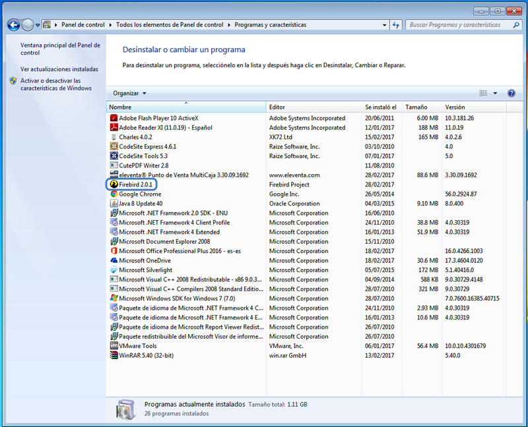This screenshot has width=528, height=427.
Task: Click the Firebird 2.0.1 phoenix icon
Action: [114, 185]
